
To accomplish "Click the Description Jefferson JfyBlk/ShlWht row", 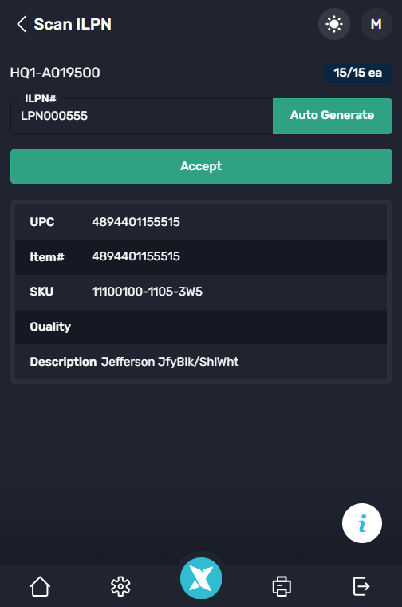I will pyautogui.click(x=201, y=362).
